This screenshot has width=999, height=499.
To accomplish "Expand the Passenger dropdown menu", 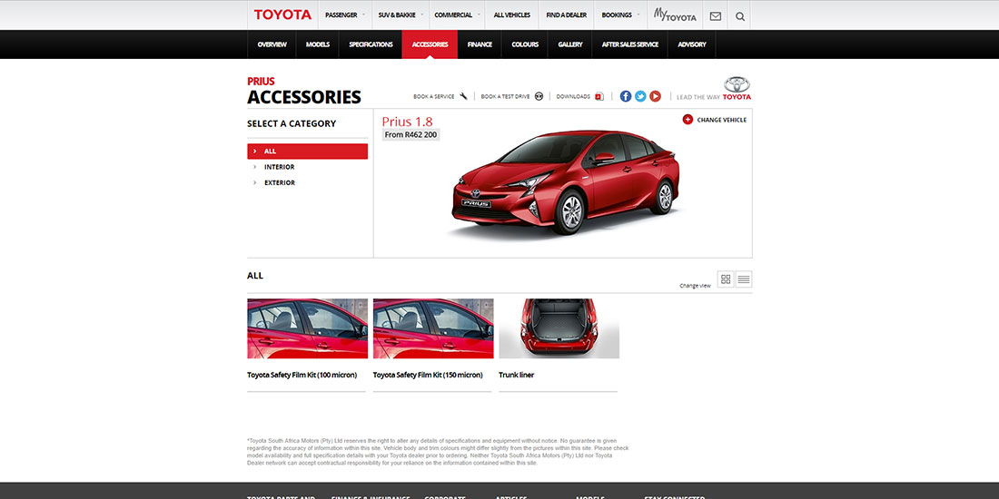I will click(x=345, y=15).
